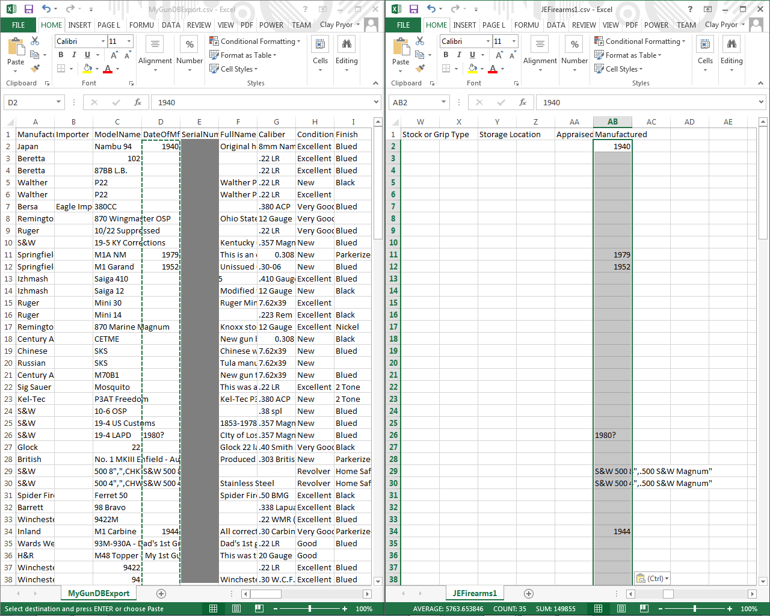This screenshot has width=770, height=616.
Task: Open Conditional Formatting menu in the JEFirearms1 window
Action: [640, 41]
